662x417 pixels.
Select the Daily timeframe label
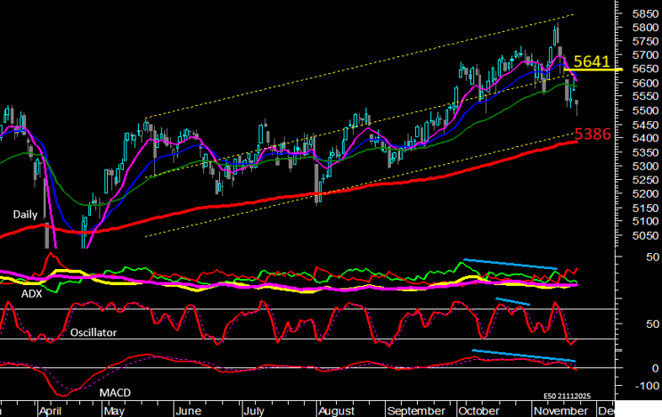26,215
